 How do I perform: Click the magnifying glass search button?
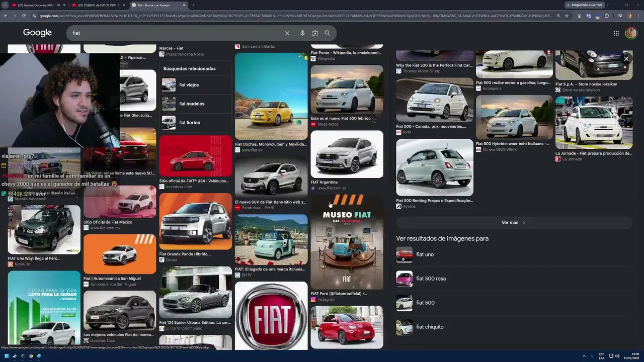[328, 33]
